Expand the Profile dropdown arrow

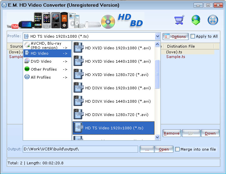pyautogui.click(x=157, y=36)
